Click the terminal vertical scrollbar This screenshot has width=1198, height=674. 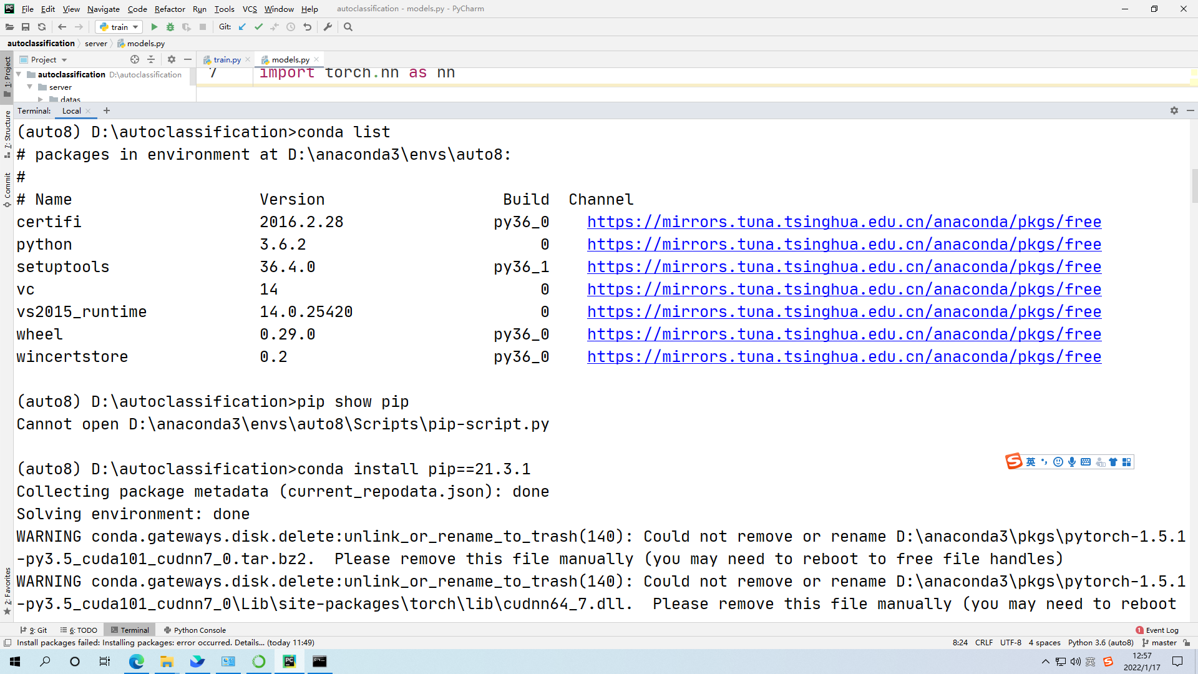pyautogui.click(x=1194, y=186)
